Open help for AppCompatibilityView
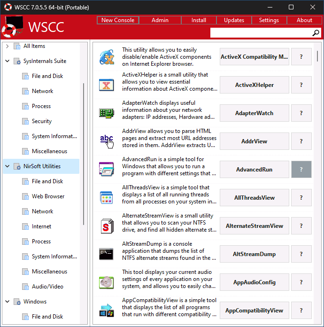The image size is (324, 327). click(301, 310)
